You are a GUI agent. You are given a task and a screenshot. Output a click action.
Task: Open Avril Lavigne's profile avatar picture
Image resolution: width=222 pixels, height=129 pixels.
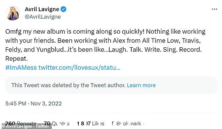(13, 13)
